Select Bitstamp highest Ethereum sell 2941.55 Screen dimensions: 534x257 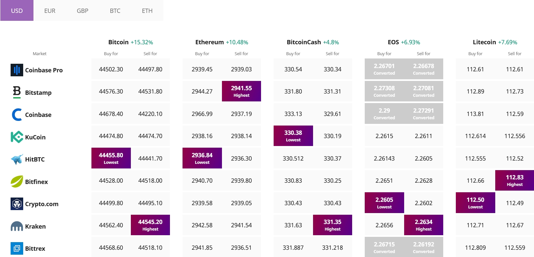[x=241, y=91]
